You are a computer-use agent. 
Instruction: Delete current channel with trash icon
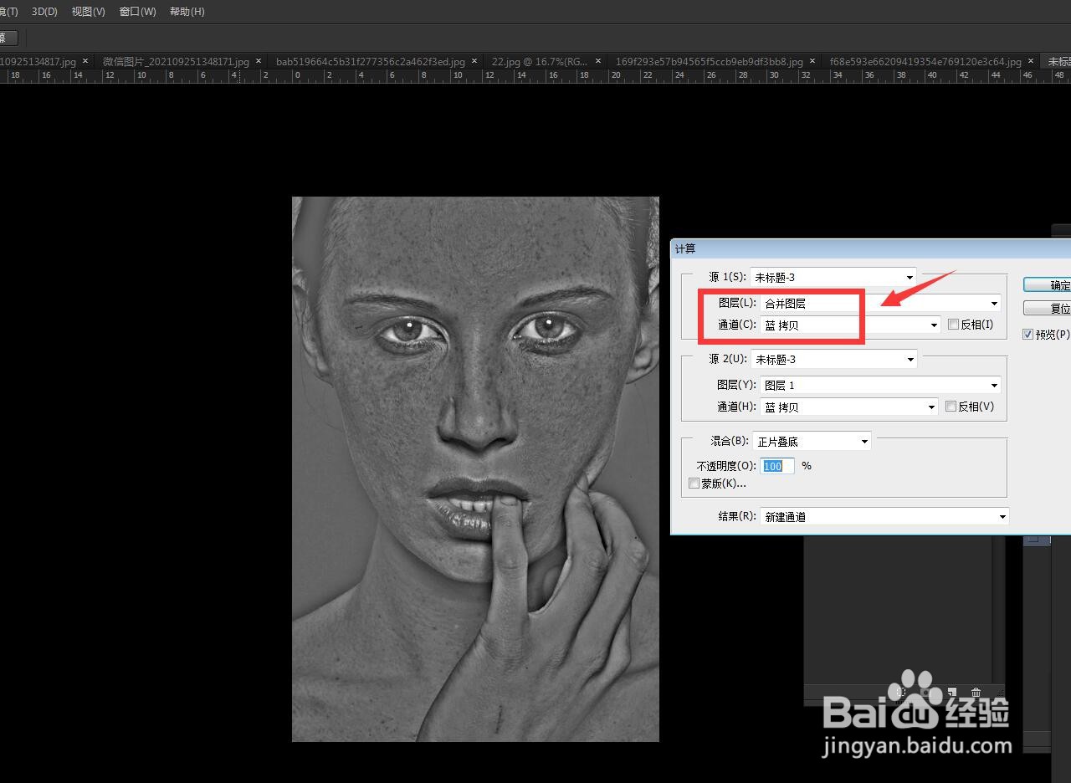coord(976,693)
